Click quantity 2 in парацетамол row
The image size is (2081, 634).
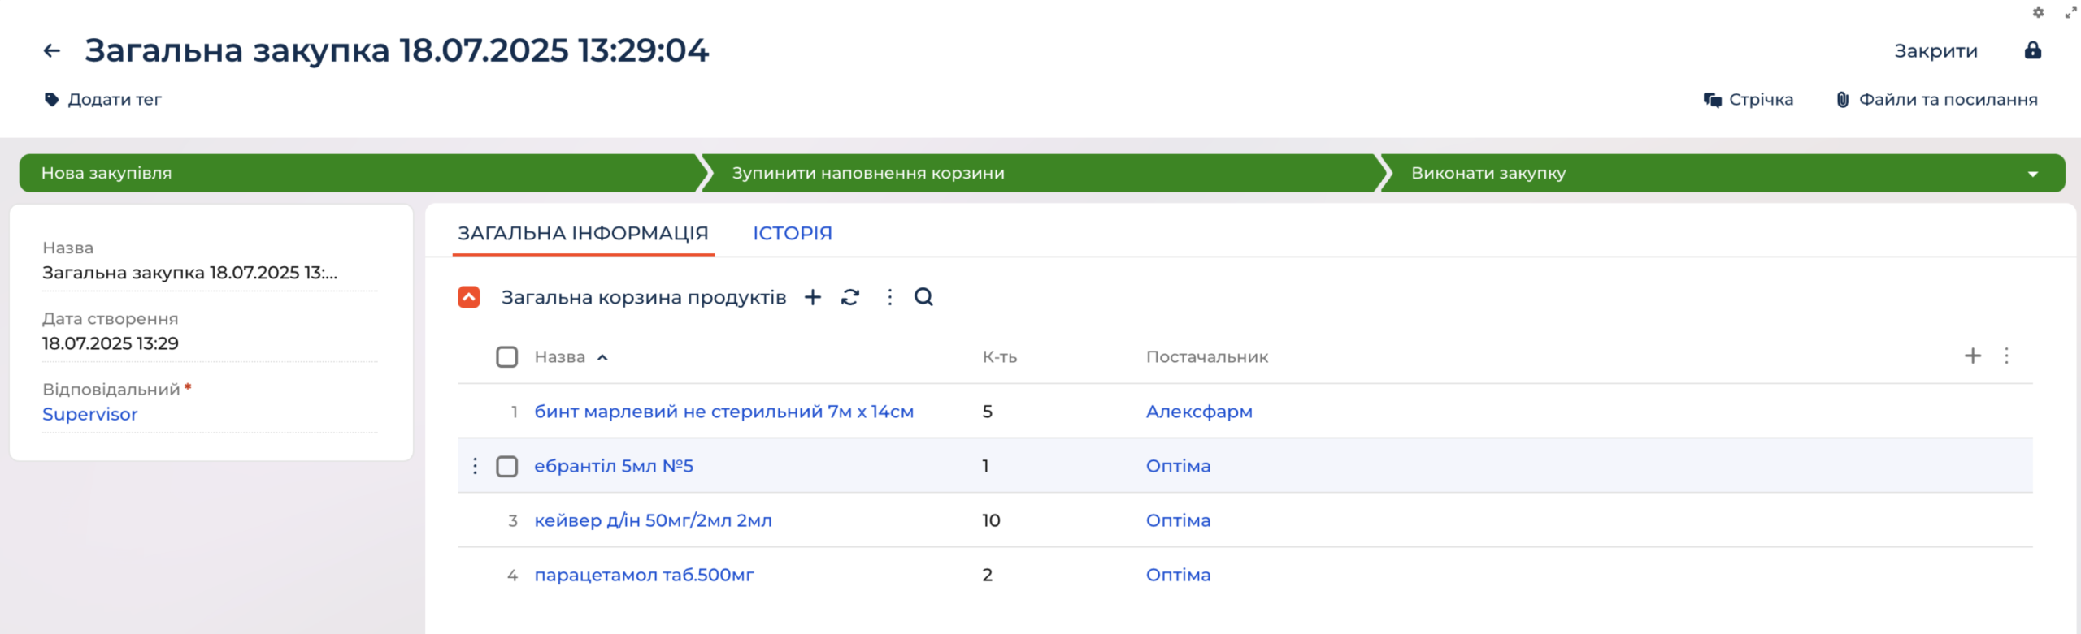[987, 575]
